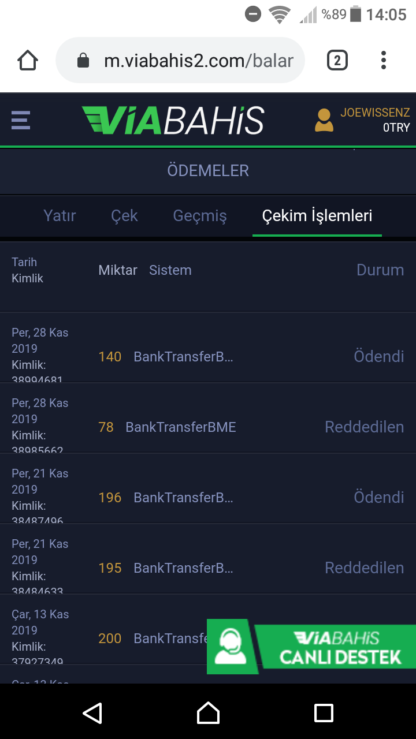Tap the ÖDEMELER page header
Image resolution: width=416 pixels, height=739 pixels.
pos(208,171)
